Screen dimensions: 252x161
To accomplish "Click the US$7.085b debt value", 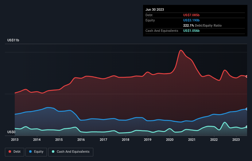I will click(191, 15).
